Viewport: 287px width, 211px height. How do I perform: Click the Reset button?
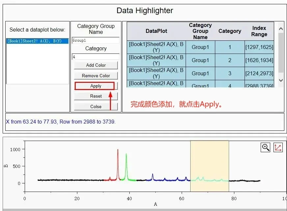96,96
